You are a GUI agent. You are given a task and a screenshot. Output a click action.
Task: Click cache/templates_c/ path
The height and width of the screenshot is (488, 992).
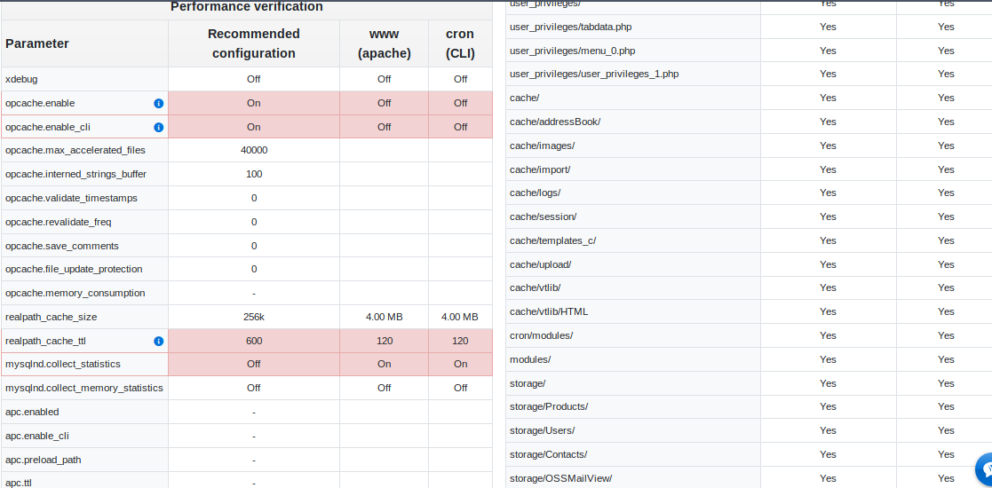click(x=553, y=240)
